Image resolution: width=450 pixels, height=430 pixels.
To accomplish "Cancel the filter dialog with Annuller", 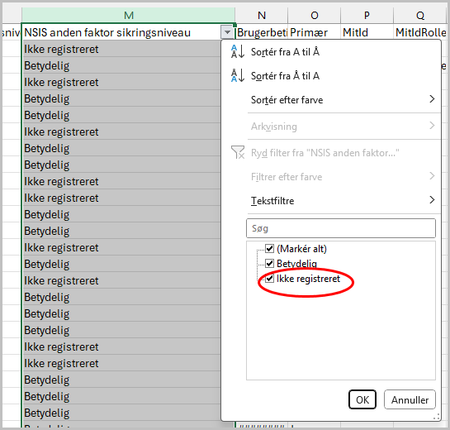I will coord(410,399).
